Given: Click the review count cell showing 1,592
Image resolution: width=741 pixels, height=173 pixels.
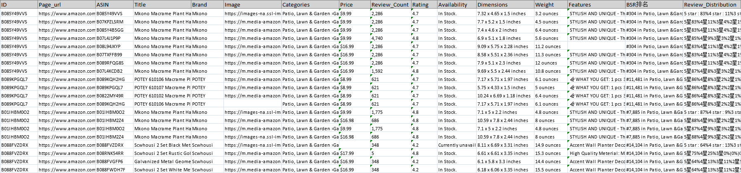Looking at the screenshot, I should click(x=390, y=71).
